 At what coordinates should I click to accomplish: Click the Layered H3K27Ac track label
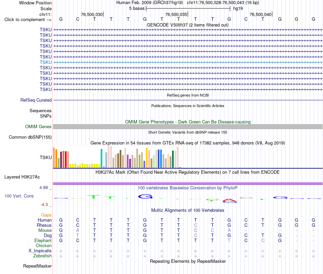pyautogui.click(x=22, y=177)
